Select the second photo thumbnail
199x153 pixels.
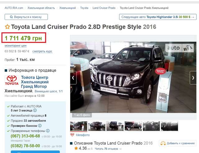97,126
